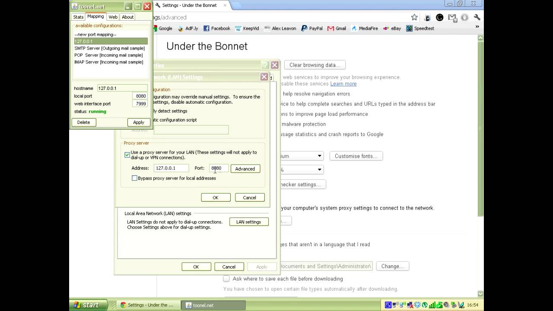Select the Chrome Settings browser tab
The width and height of the screenshot is (553, 311).
pyautogui.click(x=190, y=6)
